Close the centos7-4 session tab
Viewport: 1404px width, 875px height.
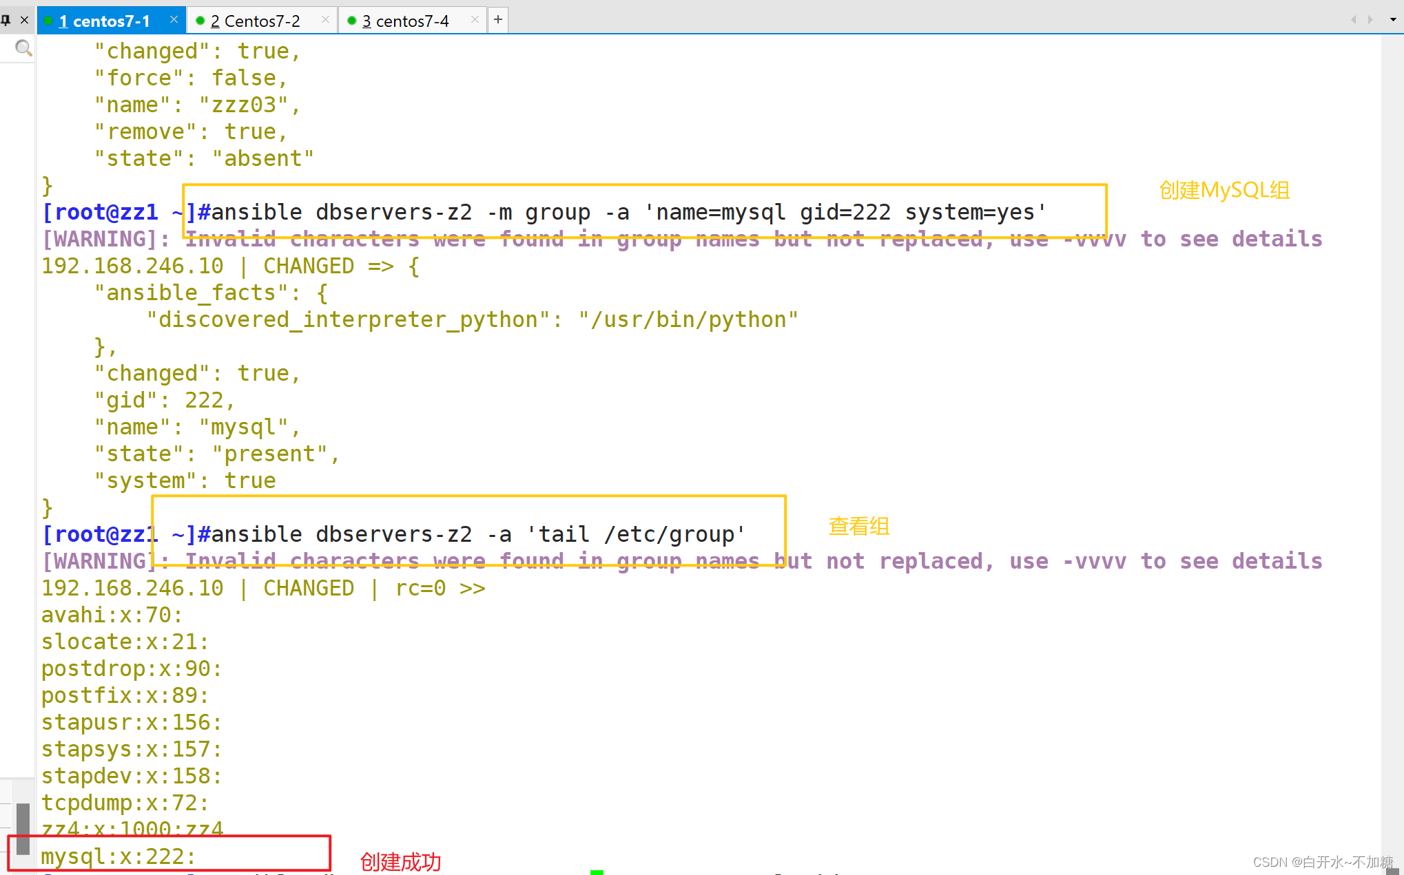tap(475, 20)
